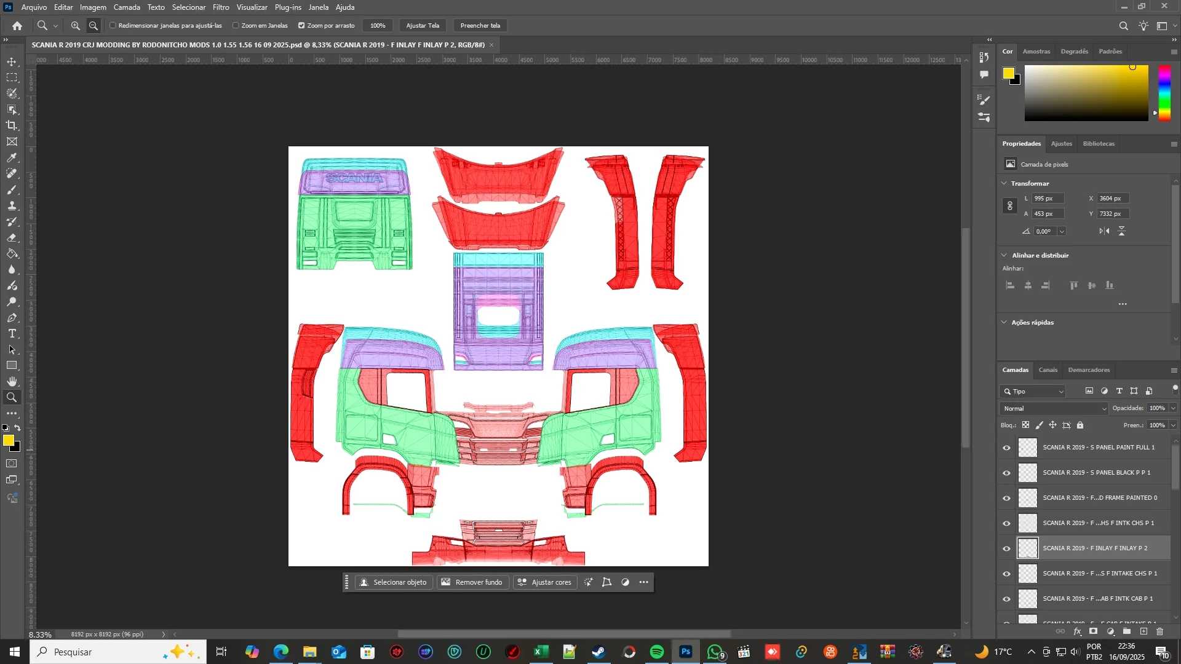Click the rainbow hue slider strip
The height and width of the screenshot is (664, 1181).
click(x=1164, y=92)
